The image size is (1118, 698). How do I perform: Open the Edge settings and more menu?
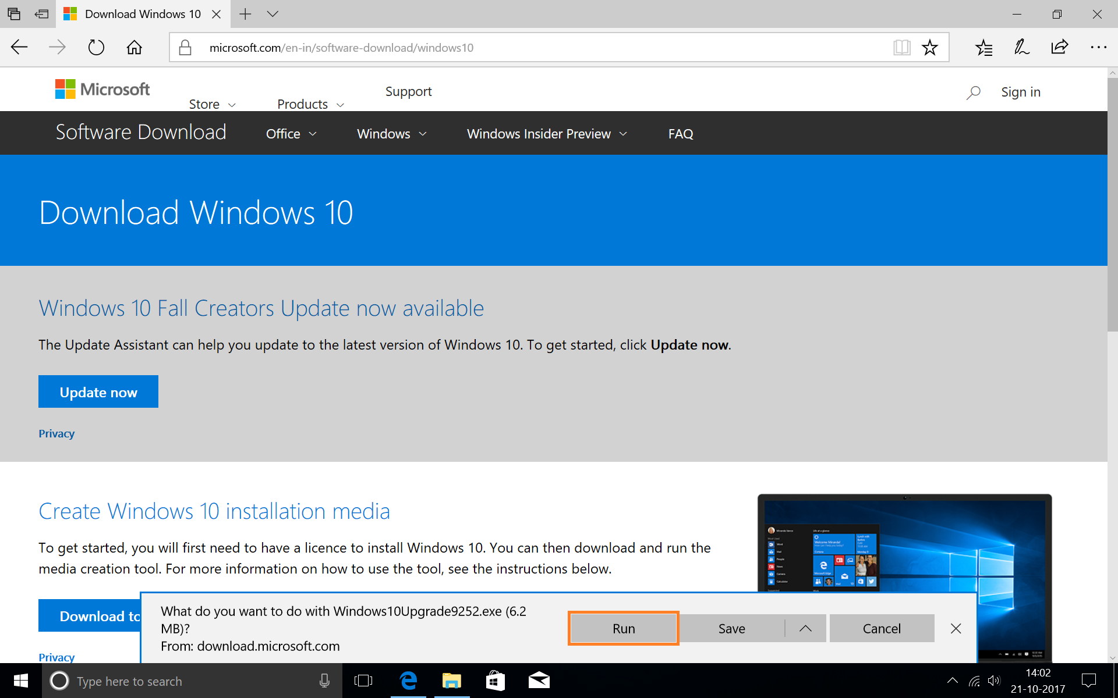click(1098, 47)
